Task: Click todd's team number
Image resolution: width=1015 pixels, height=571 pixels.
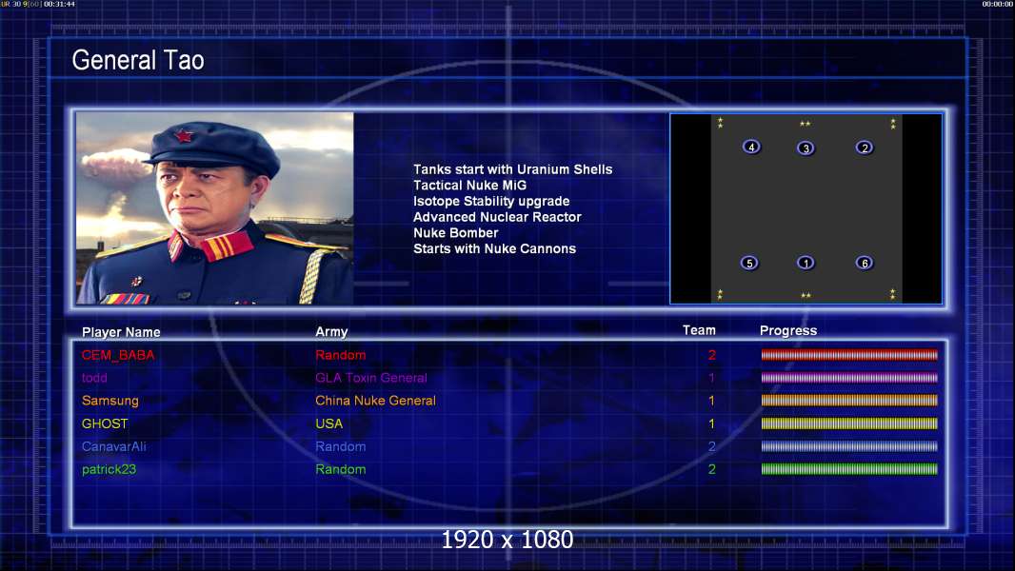Action: (711, 378)
